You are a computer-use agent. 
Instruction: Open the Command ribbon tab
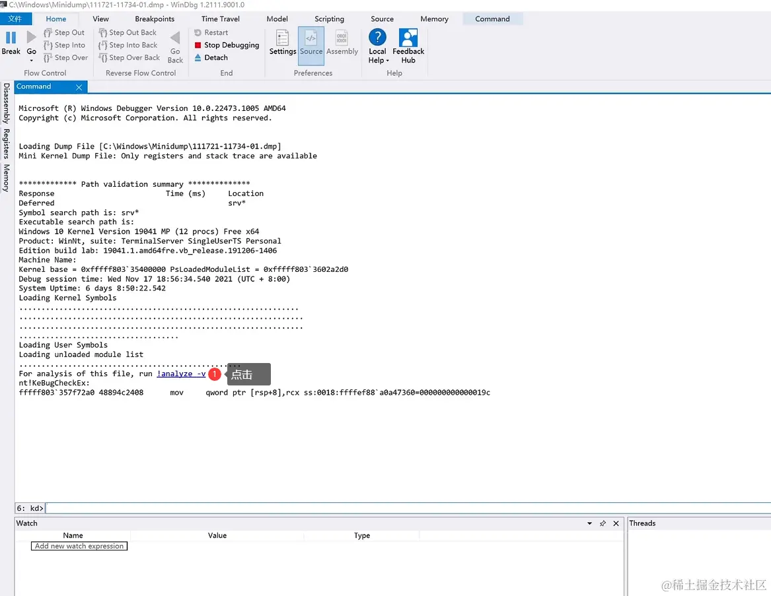coord(492,18)
